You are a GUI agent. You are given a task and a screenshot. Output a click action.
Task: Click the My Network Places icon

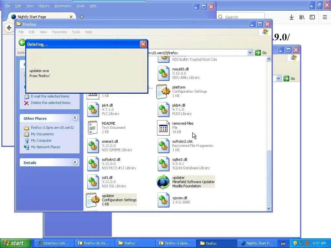point(27,147)
